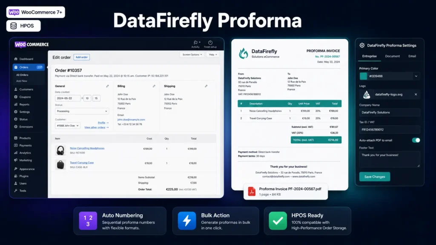This screenshot has width=436, height=245.
Task: Click the hour field showing 10
Action: [x=87, y=98]
